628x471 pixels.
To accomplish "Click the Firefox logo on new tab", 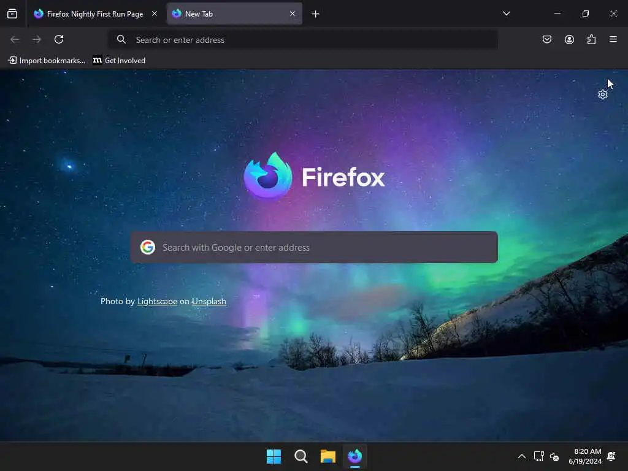I will [x=315, y=177].
